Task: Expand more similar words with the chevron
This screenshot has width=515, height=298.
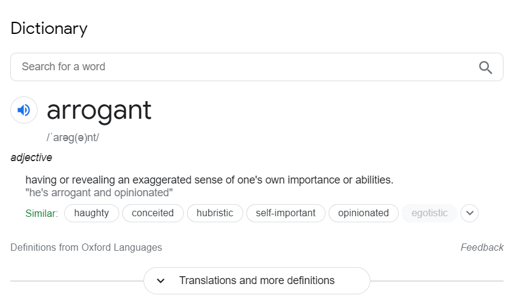Action: (x=470, y=213)
